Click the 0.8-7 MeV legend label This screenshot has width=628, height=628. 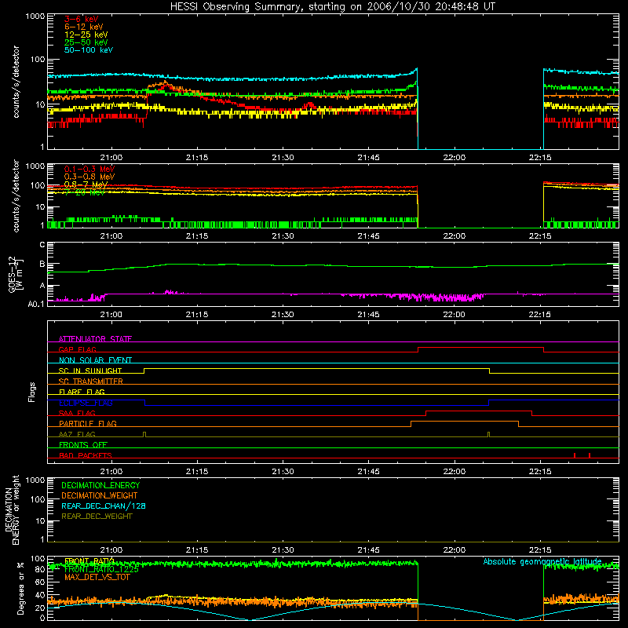coord(86,184)
